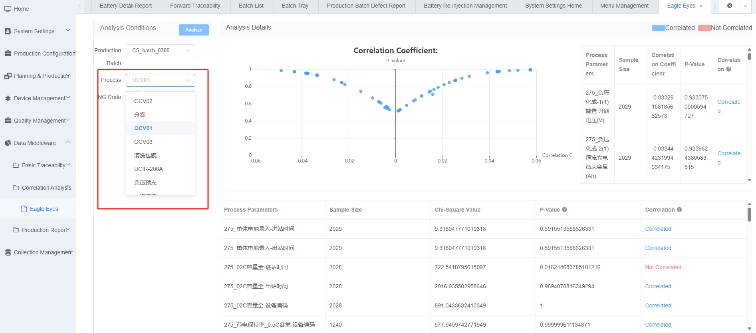
Task: Click the Device Management asterisk icon
Action: pyautogui.click(x=8, y=98)
